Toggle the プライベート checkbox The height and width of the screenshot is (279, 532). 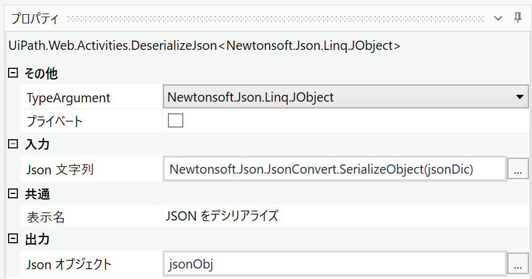pyautogui.click(x=176, y=121)
